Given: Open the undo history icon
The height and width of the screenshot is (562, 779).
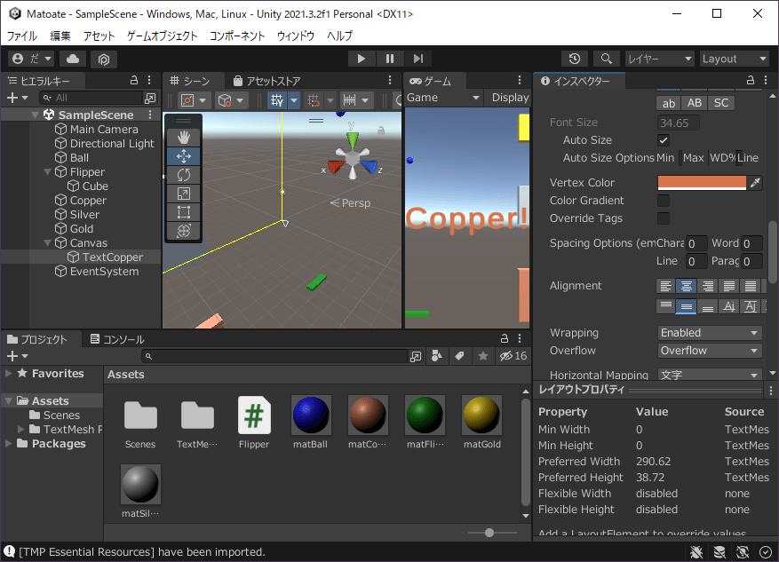Looking at the screenshot, I should pos(575,59).
